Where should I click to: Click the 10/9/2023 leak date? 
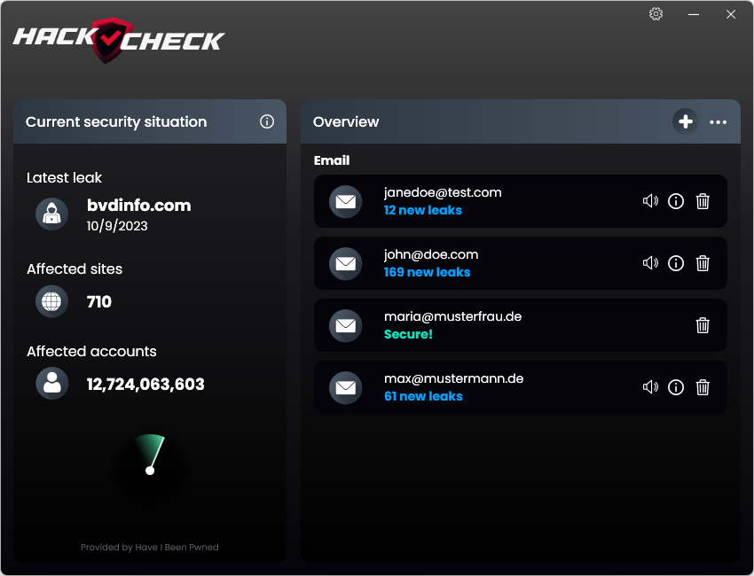point(117,226)
